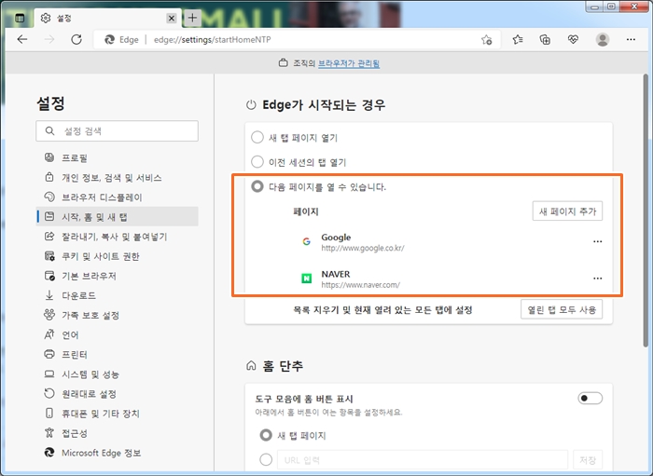653x476 pixels.
Task: Open 시스템 및 성능 settings
Action: [117, 374]
